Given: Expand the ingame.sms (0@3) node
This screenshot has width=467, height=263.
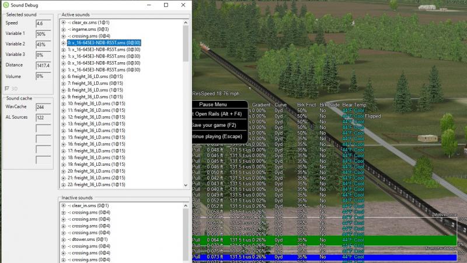Looking at the screenshot, I should [x=64, y=30].
